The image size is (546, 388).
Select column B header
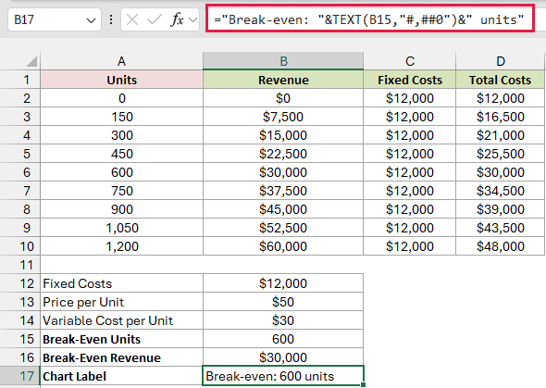tap(283, 61)
